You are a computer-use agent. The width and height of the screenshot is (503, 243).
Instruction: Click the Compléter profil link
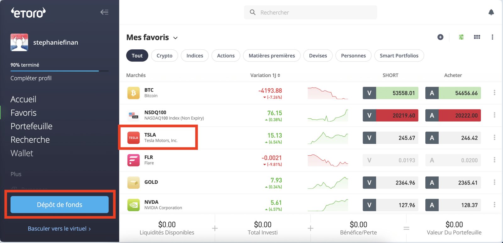31,78
